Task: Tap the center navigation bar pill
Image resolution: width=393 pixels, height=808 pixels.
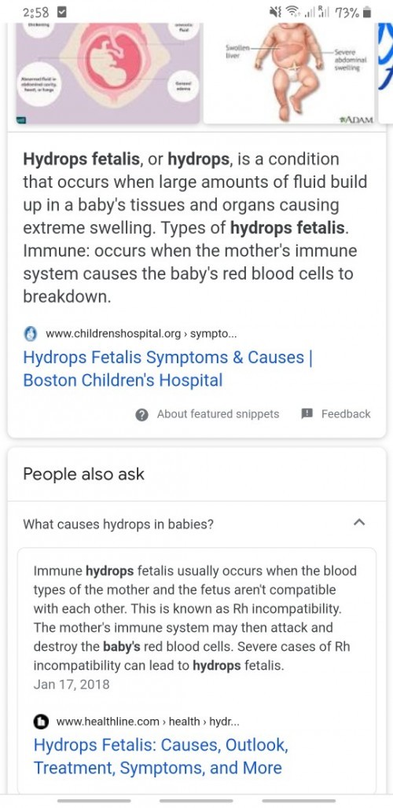Action: pos(196,800)
